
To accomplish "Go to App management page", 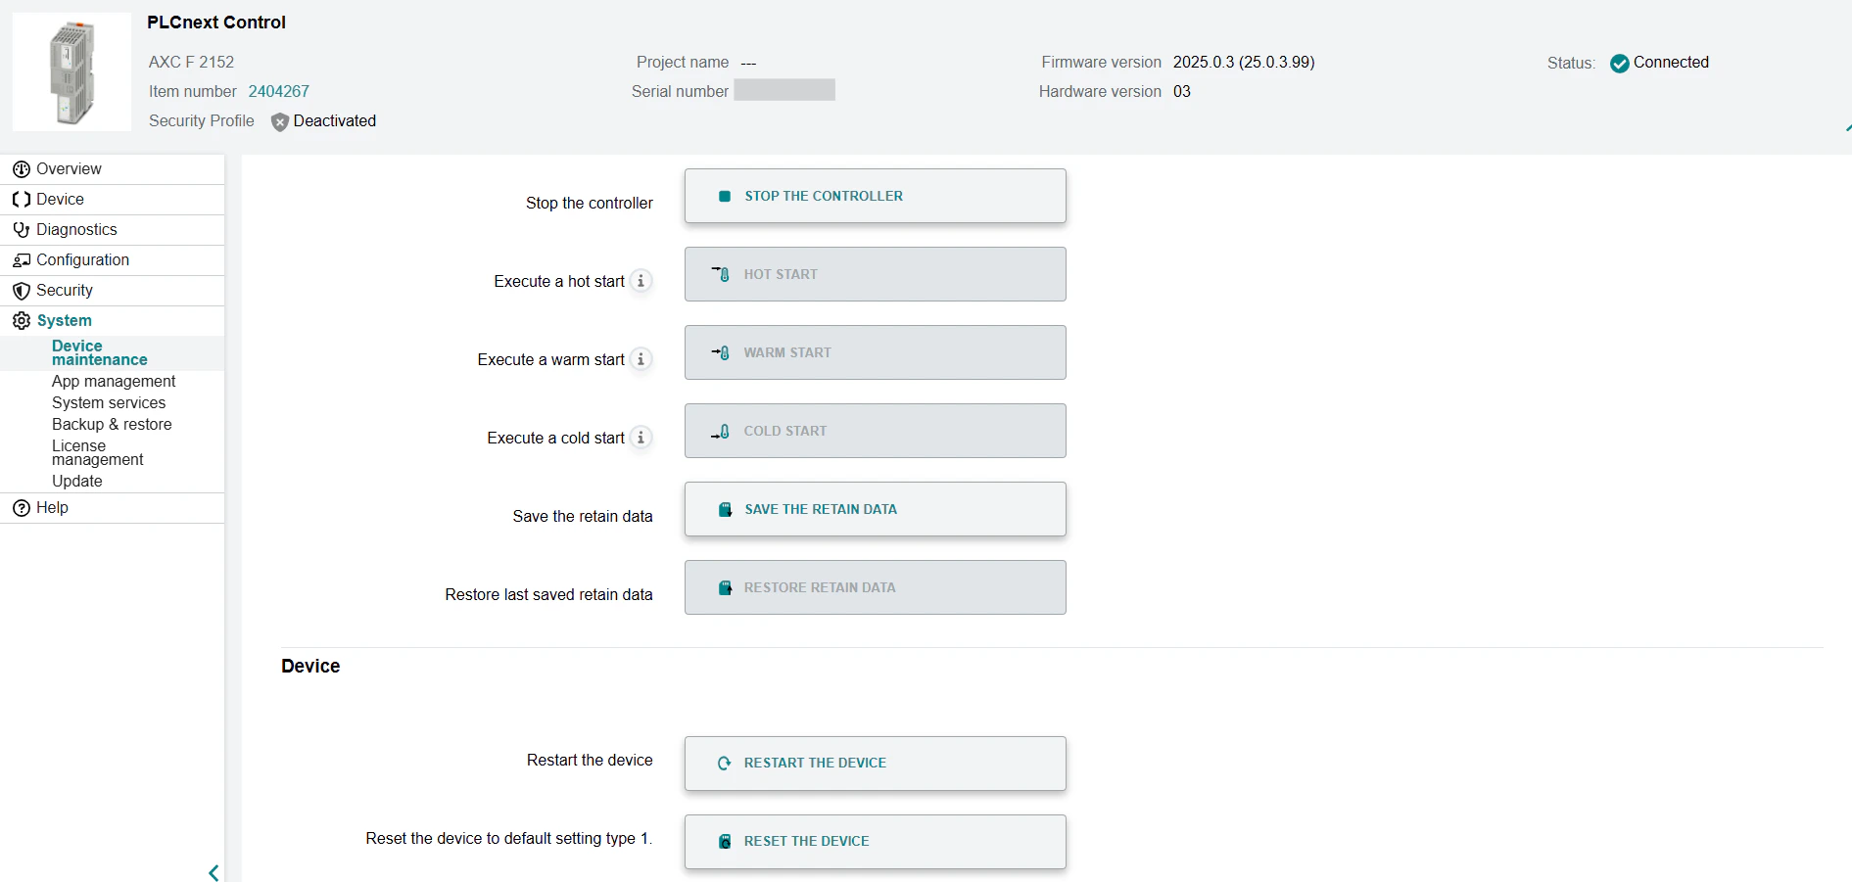I will (114, 382).
